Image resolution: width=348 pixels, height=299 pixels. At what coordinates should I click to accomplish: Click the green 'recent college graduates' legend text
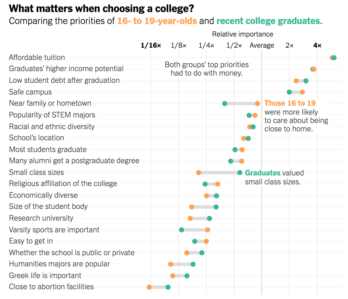[x=268, y=21]
